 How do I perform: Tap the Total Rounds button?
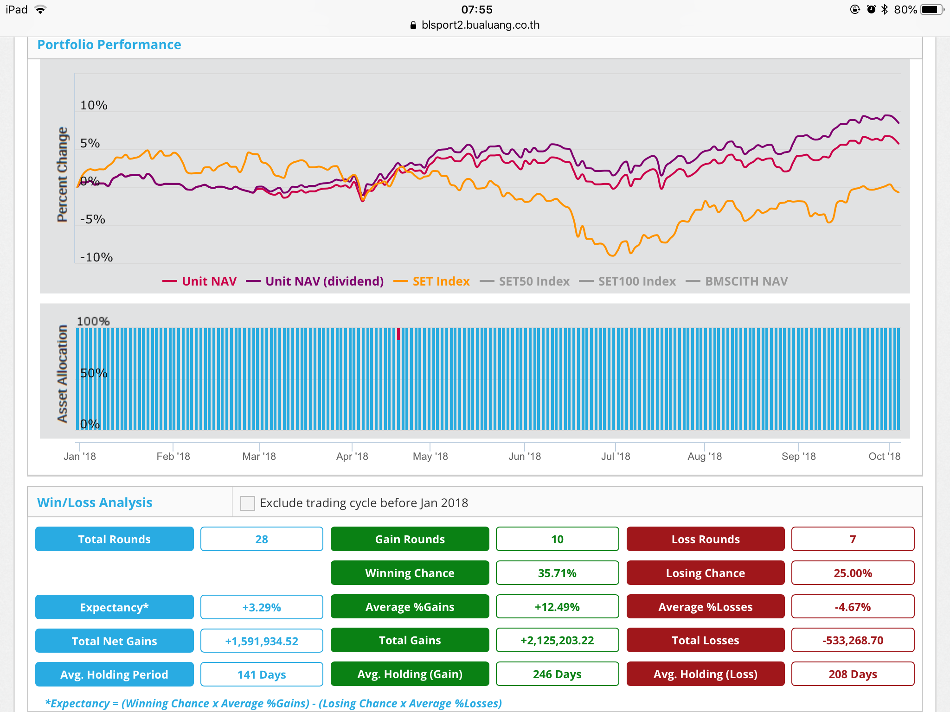coord(115,539)
